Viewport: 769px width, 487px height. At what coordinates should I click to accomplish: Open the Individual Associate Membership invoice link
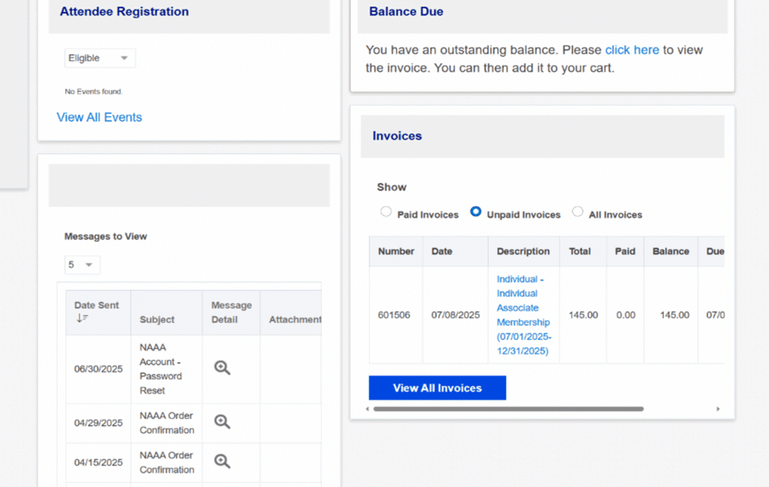(x=523, y=315)
